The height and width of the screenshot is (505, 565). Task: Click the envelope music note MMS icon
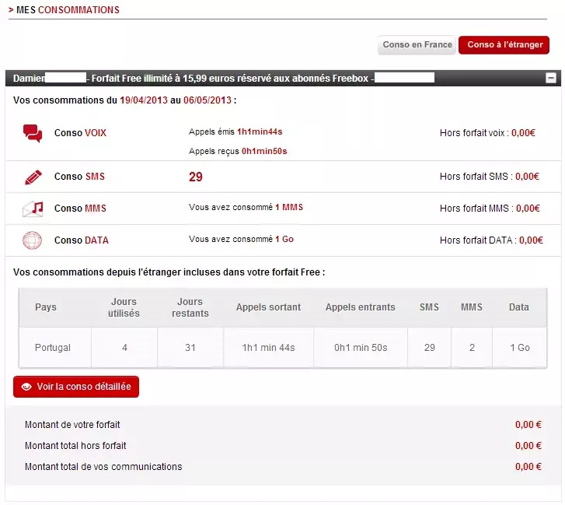(33, 209)
